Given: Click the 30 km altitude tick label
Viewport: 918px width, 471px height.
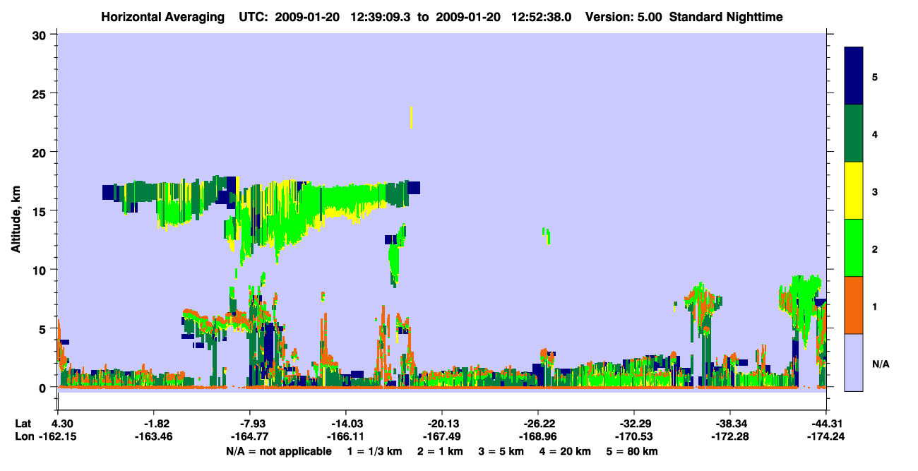Looking at the screenshot, I should pos(41,35).
